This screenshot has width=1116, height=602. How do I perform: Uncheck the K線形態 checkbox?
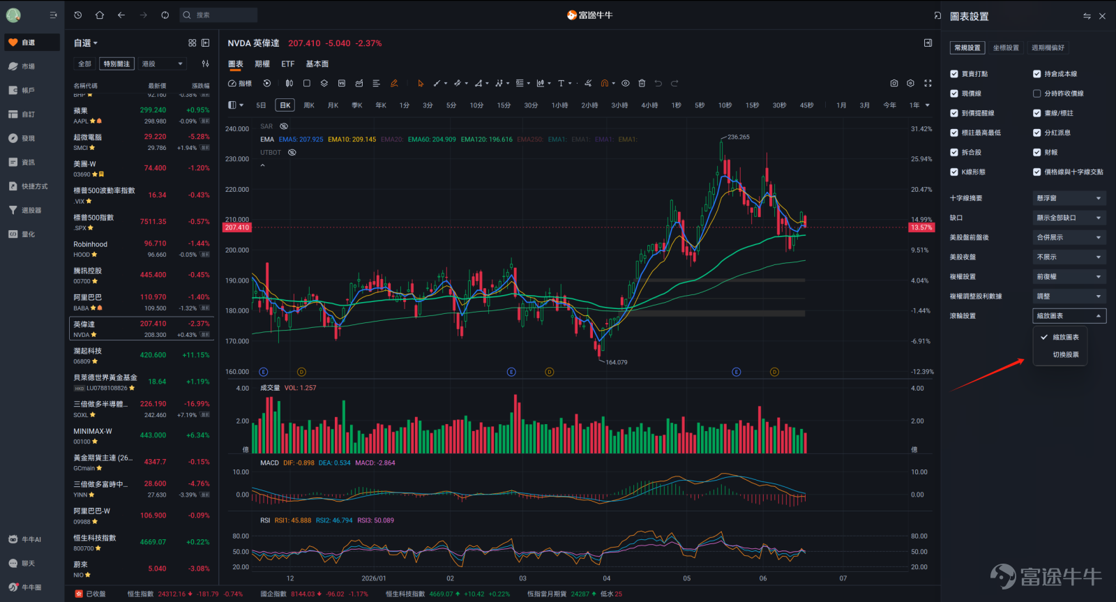954,172
